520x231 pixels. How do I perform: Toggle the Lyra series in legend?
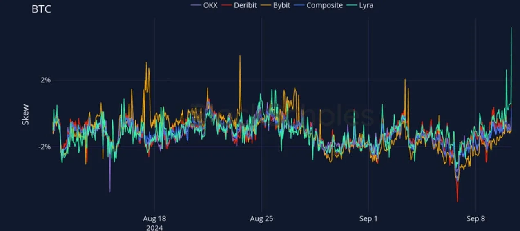tap(360, 5)
